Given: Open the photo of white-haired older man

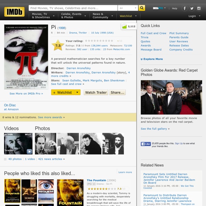Looking at the screenshot, I should (x=68, y=144).
